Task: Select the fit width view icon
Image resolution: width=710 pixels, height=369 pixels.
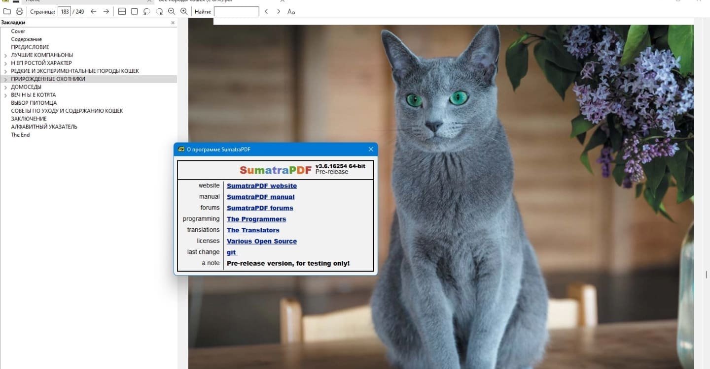Action: 122,11
